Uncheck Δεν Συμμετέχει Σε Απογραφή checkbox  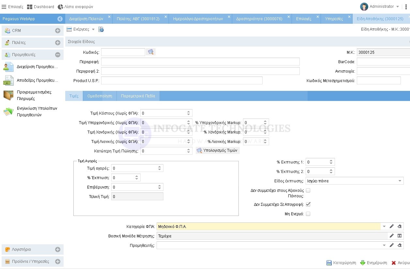click(x=308, y=205)
